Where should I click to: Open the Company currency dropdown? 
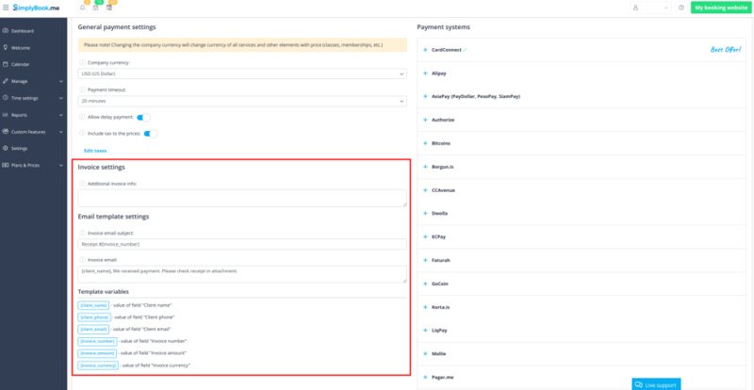point(243,73)
